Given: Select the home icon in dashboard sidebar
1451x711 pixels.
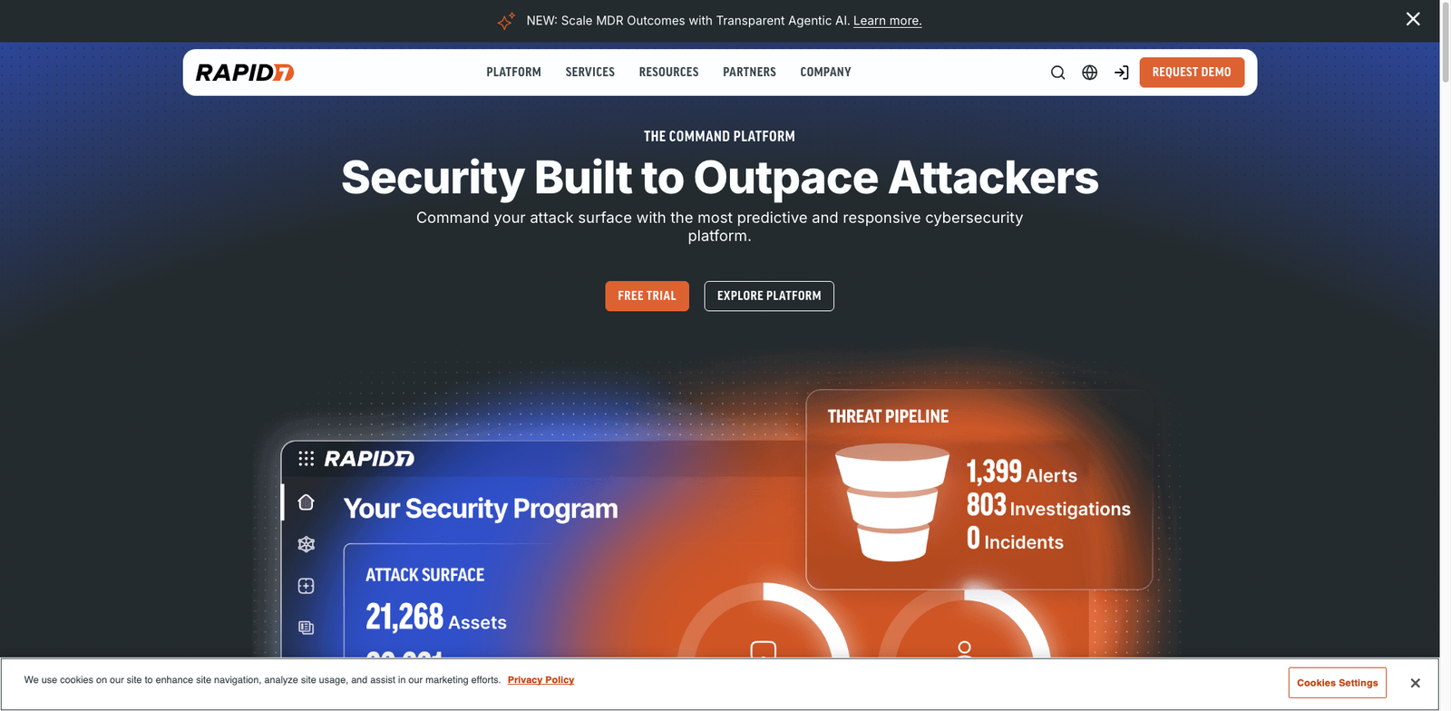Looking at the screenshot, I should pos(306,502).
